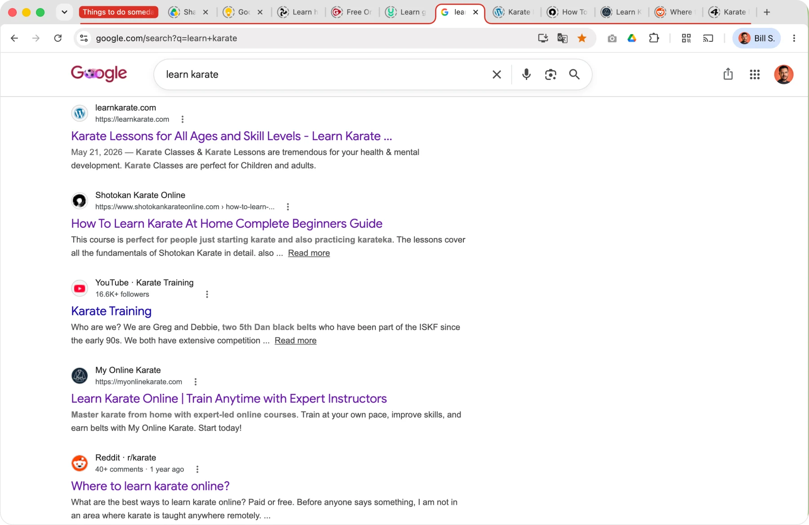This screenshot has width=809, height=525.
Task: Open the Extensions puzzle piece menu
Action: click(x=654, y=38)
